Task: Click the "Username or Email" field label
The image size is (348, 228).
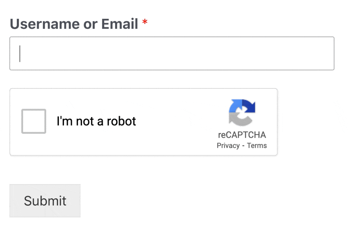Action: [74, 24]
